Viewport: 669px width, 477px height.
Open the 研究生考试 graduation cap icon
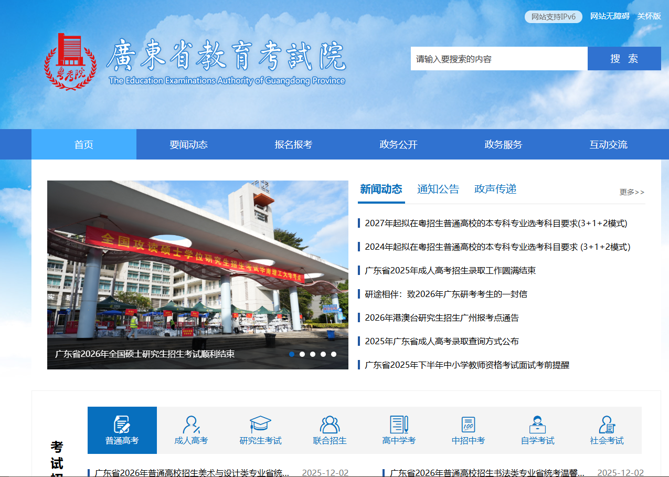click(x=260, y=423)
